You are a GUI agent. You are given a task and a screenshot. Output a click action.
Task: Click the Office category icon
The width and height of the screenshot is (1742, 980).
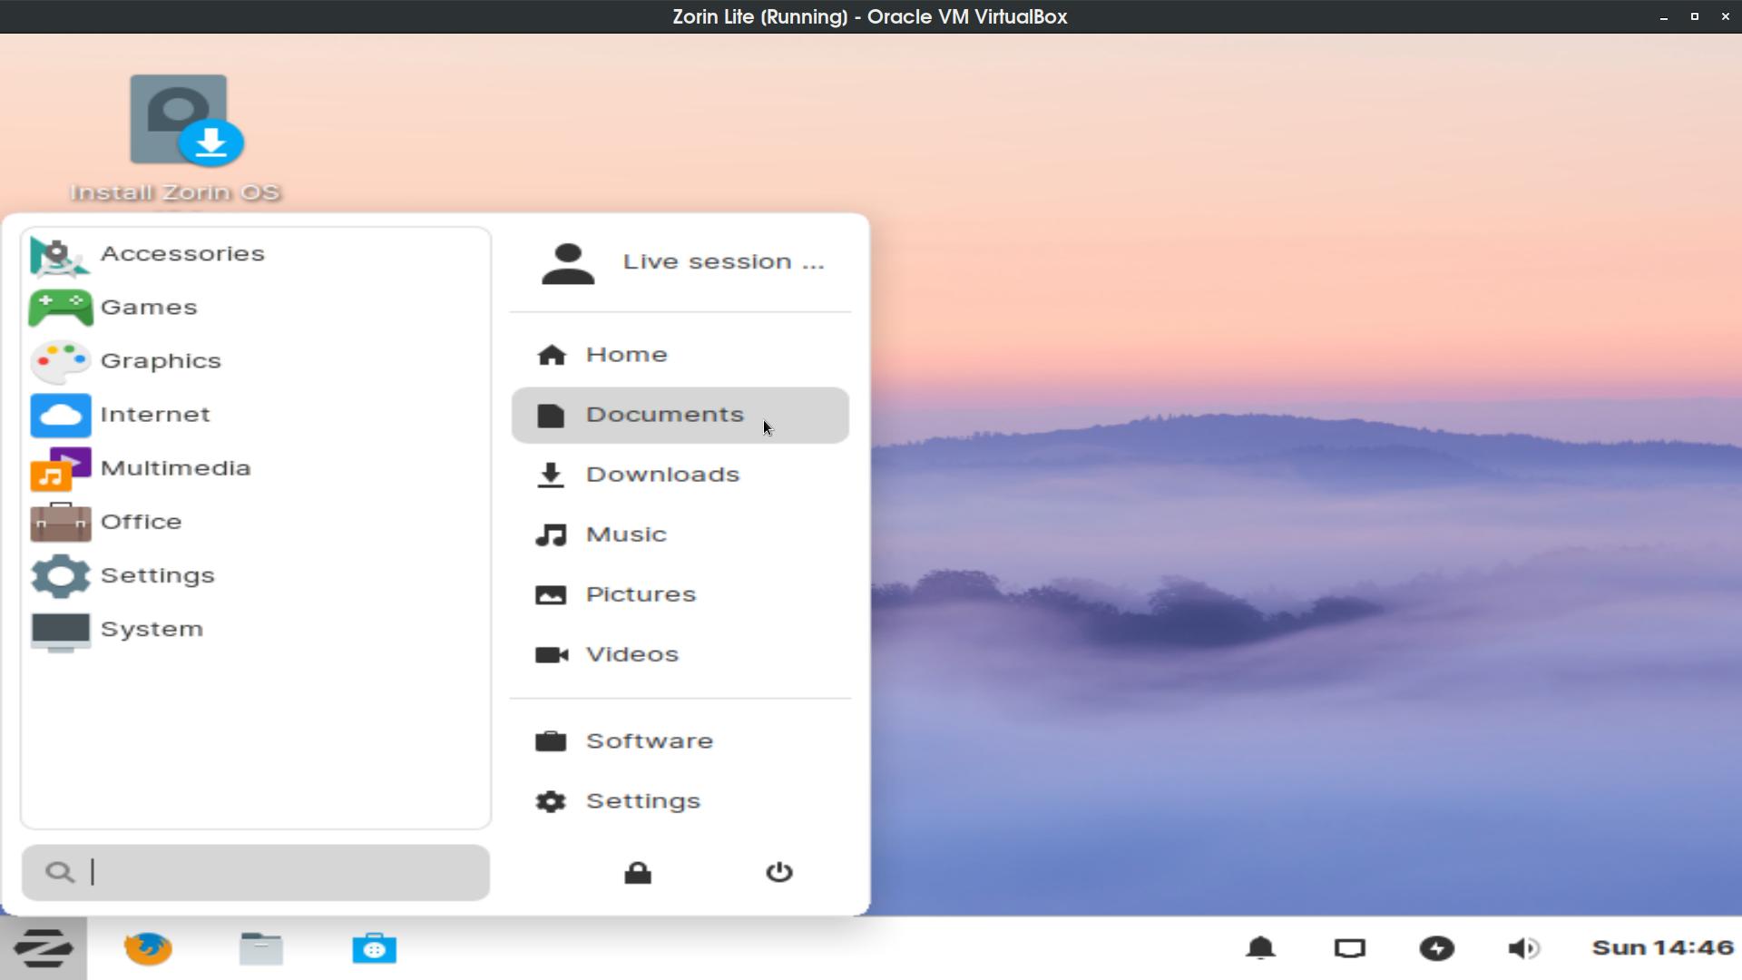(59, 521)
